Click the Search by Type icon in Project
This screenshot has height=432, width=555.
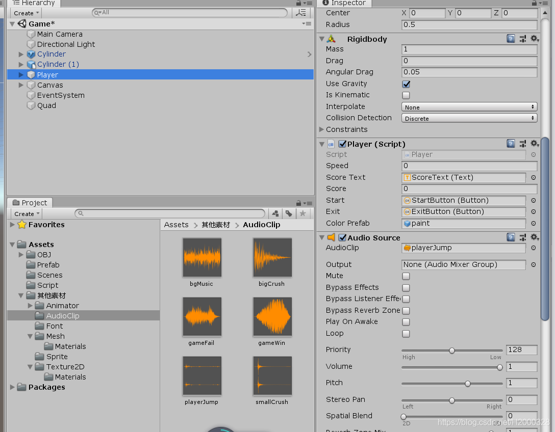(275, 213)
